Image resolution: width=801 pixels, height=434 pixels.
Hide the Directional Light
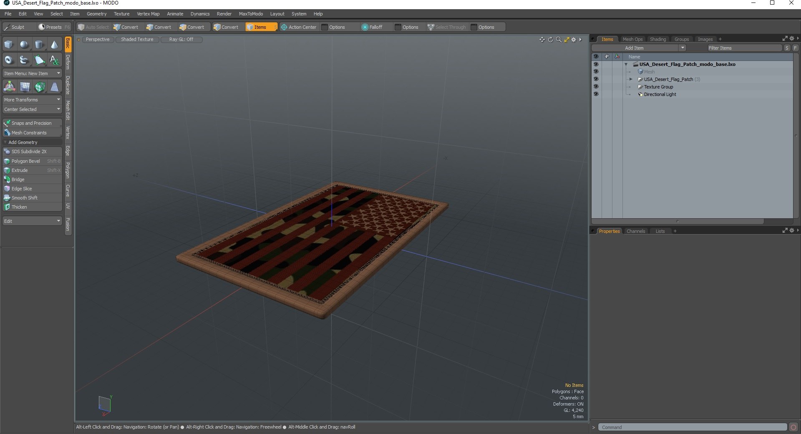click(596, 94)
